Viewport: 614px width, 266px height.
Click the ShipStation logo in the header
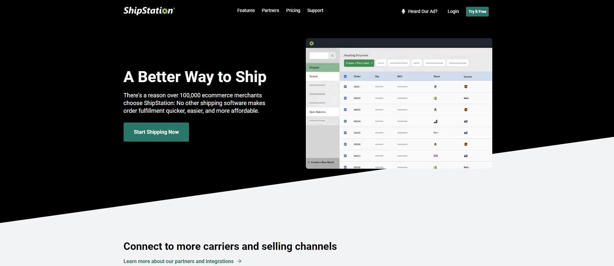click(x=149, y=11)
